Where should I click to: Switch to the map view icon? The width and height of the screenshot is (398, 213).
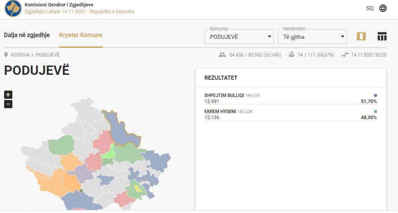tap(361, 37)
